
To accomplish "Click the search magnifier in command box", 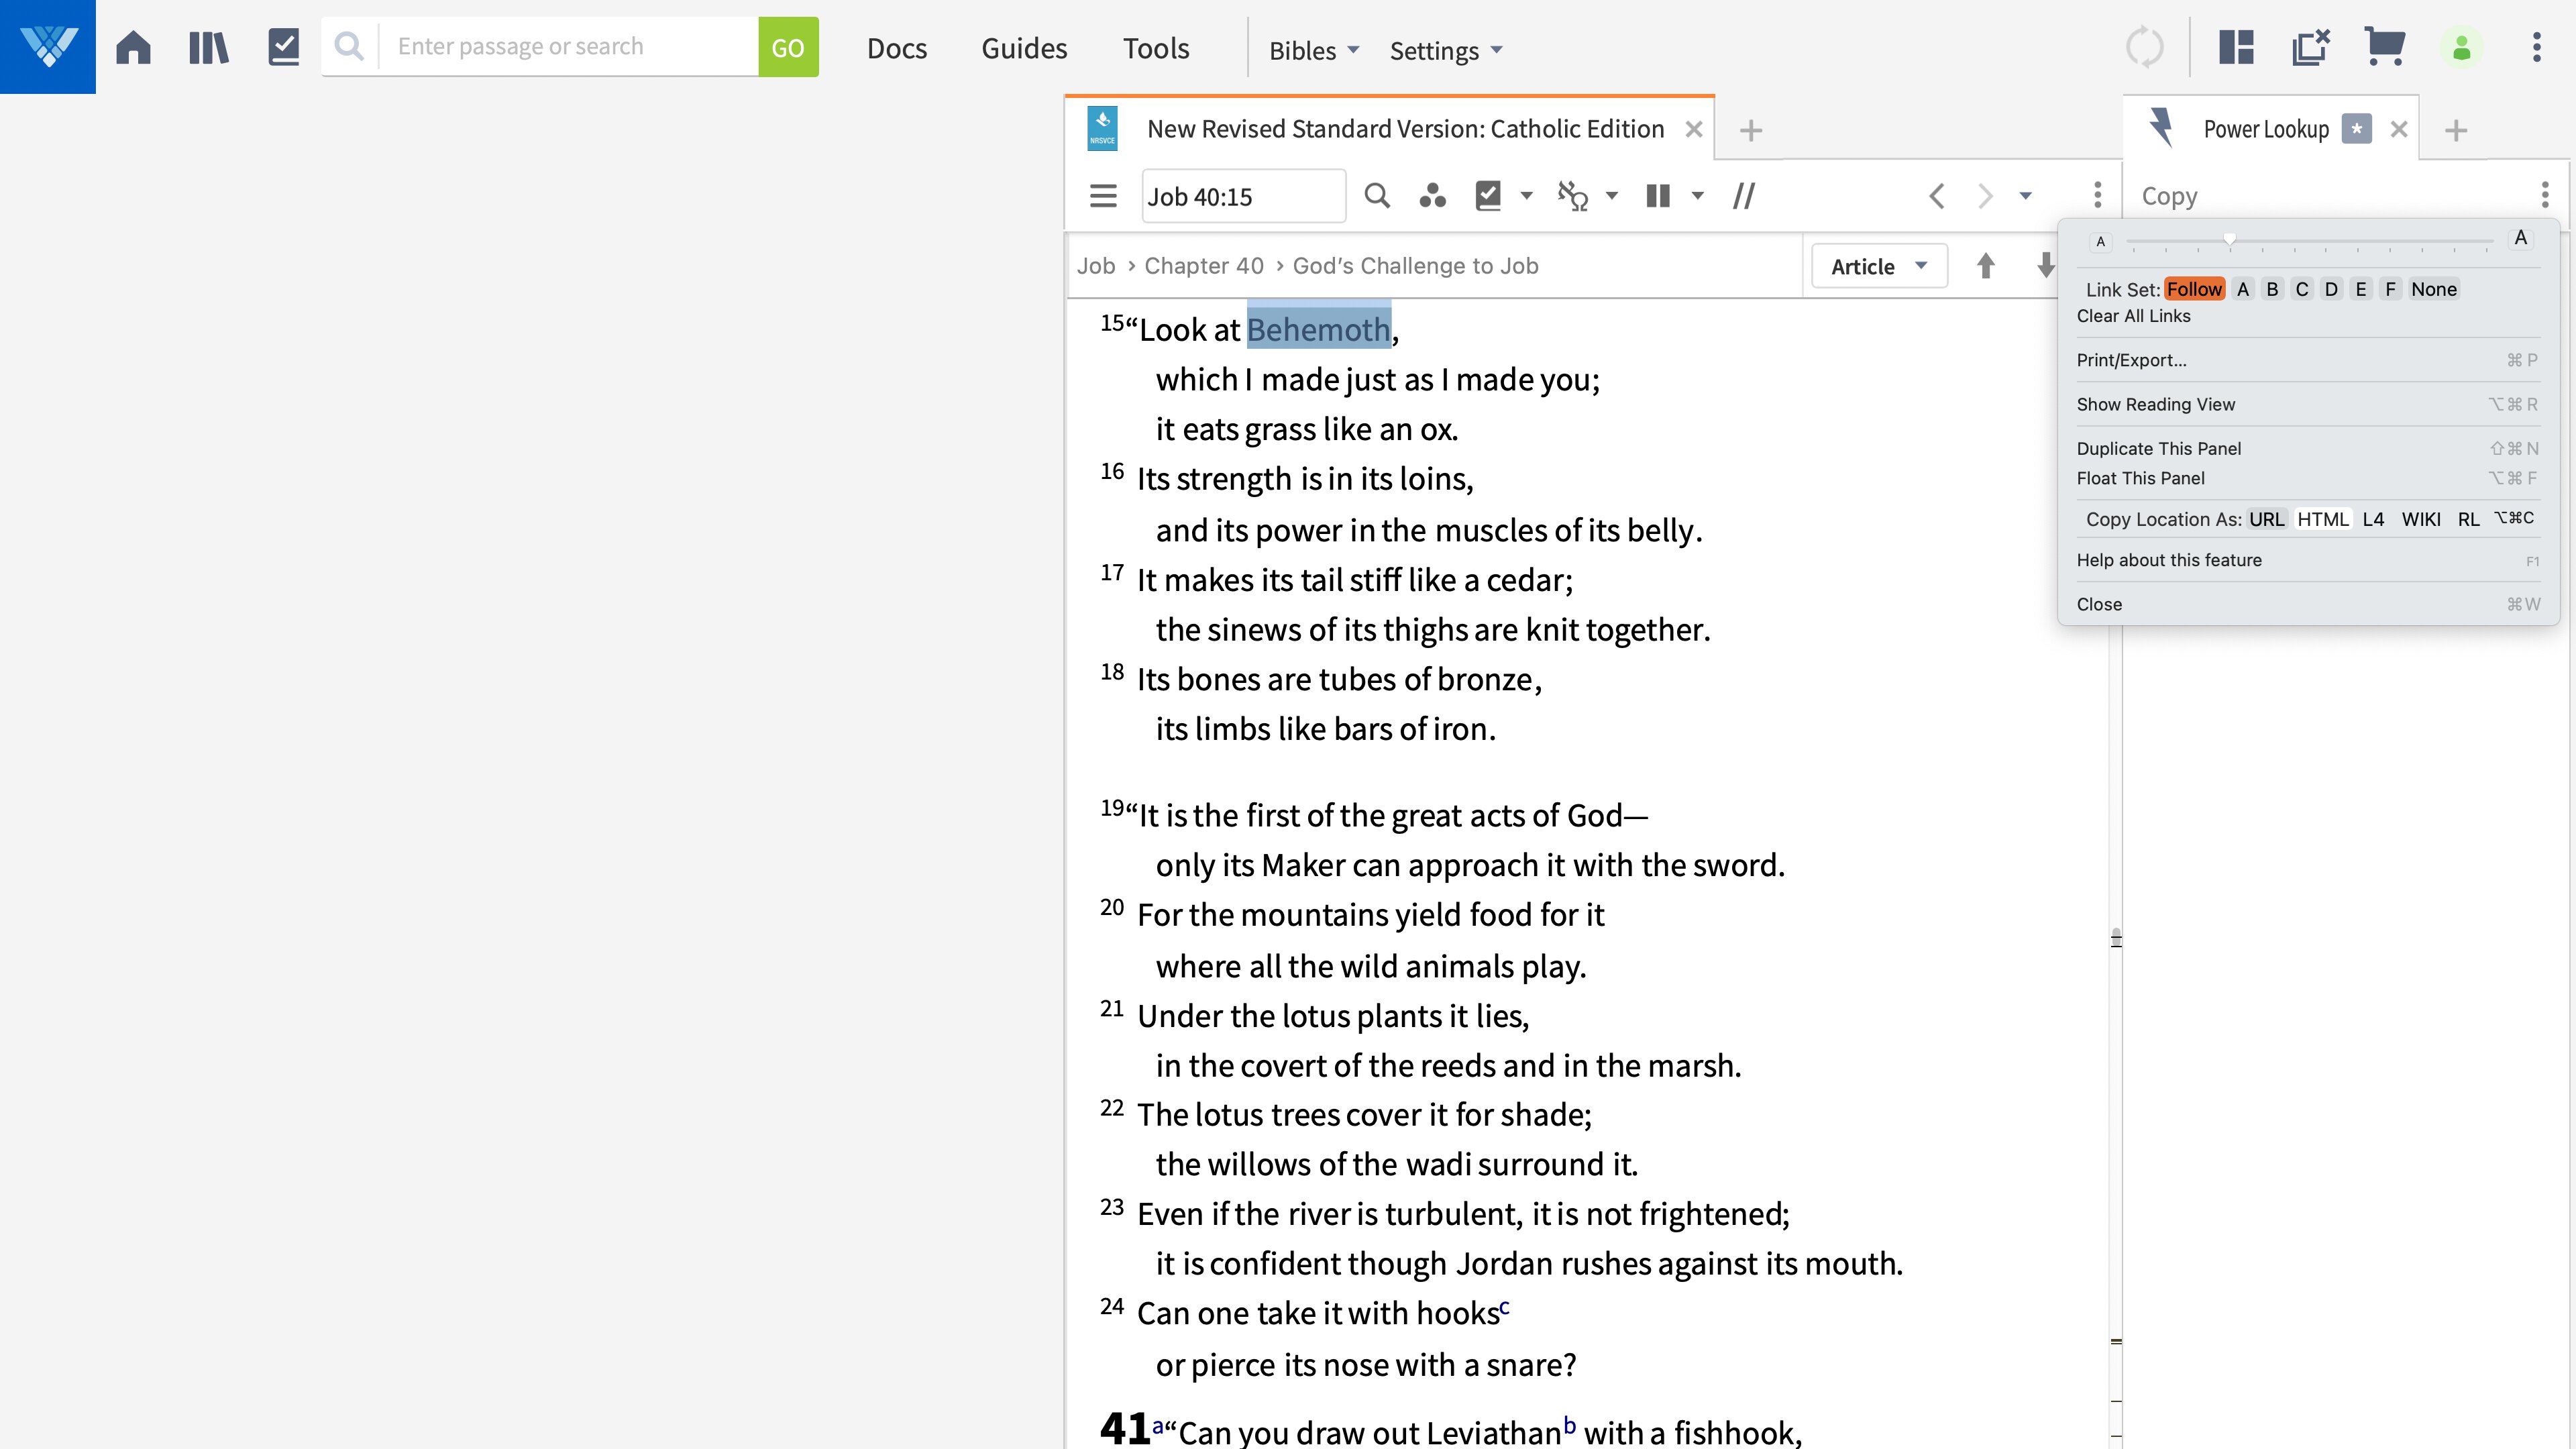I will (349, 46).
